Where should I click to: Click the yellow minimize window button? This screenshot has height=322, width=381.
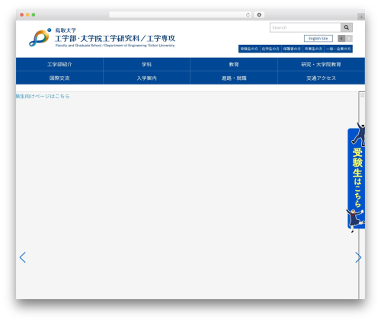pyautogui.click(x=27, y=14)
